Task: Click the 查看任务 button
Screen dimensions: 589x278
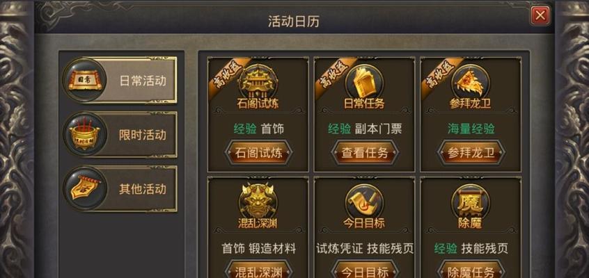Action: click(x=364, y=153)
